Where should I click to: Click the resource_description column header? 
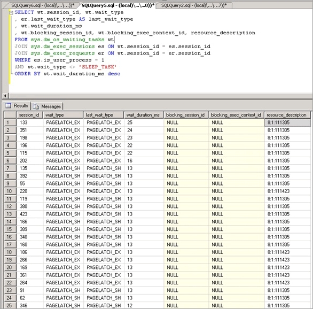[x=287, y=115]
